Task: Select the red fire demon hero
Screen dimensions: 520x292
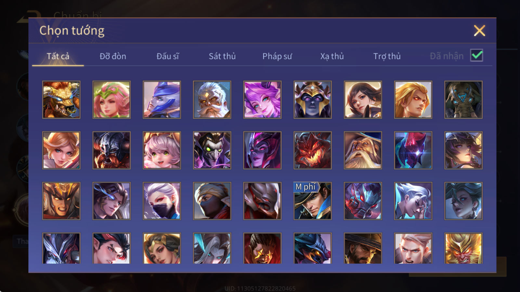Action: click(313, 150)
